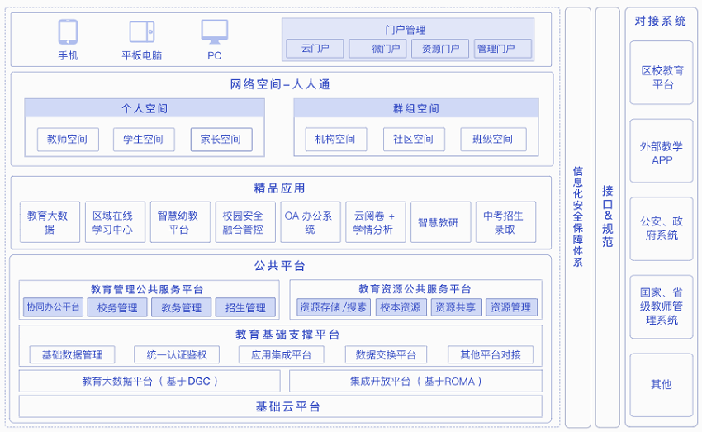
Task: Select the 管理门户 box
Action: pos(503,49)
